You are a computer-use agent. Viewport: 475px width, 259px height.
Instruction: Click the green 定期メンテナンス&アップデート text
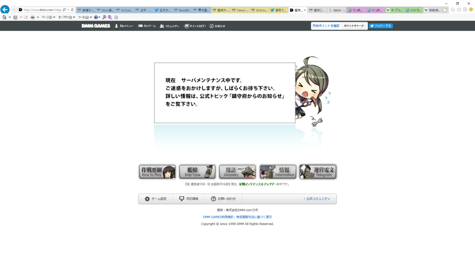tap(259, 184)
